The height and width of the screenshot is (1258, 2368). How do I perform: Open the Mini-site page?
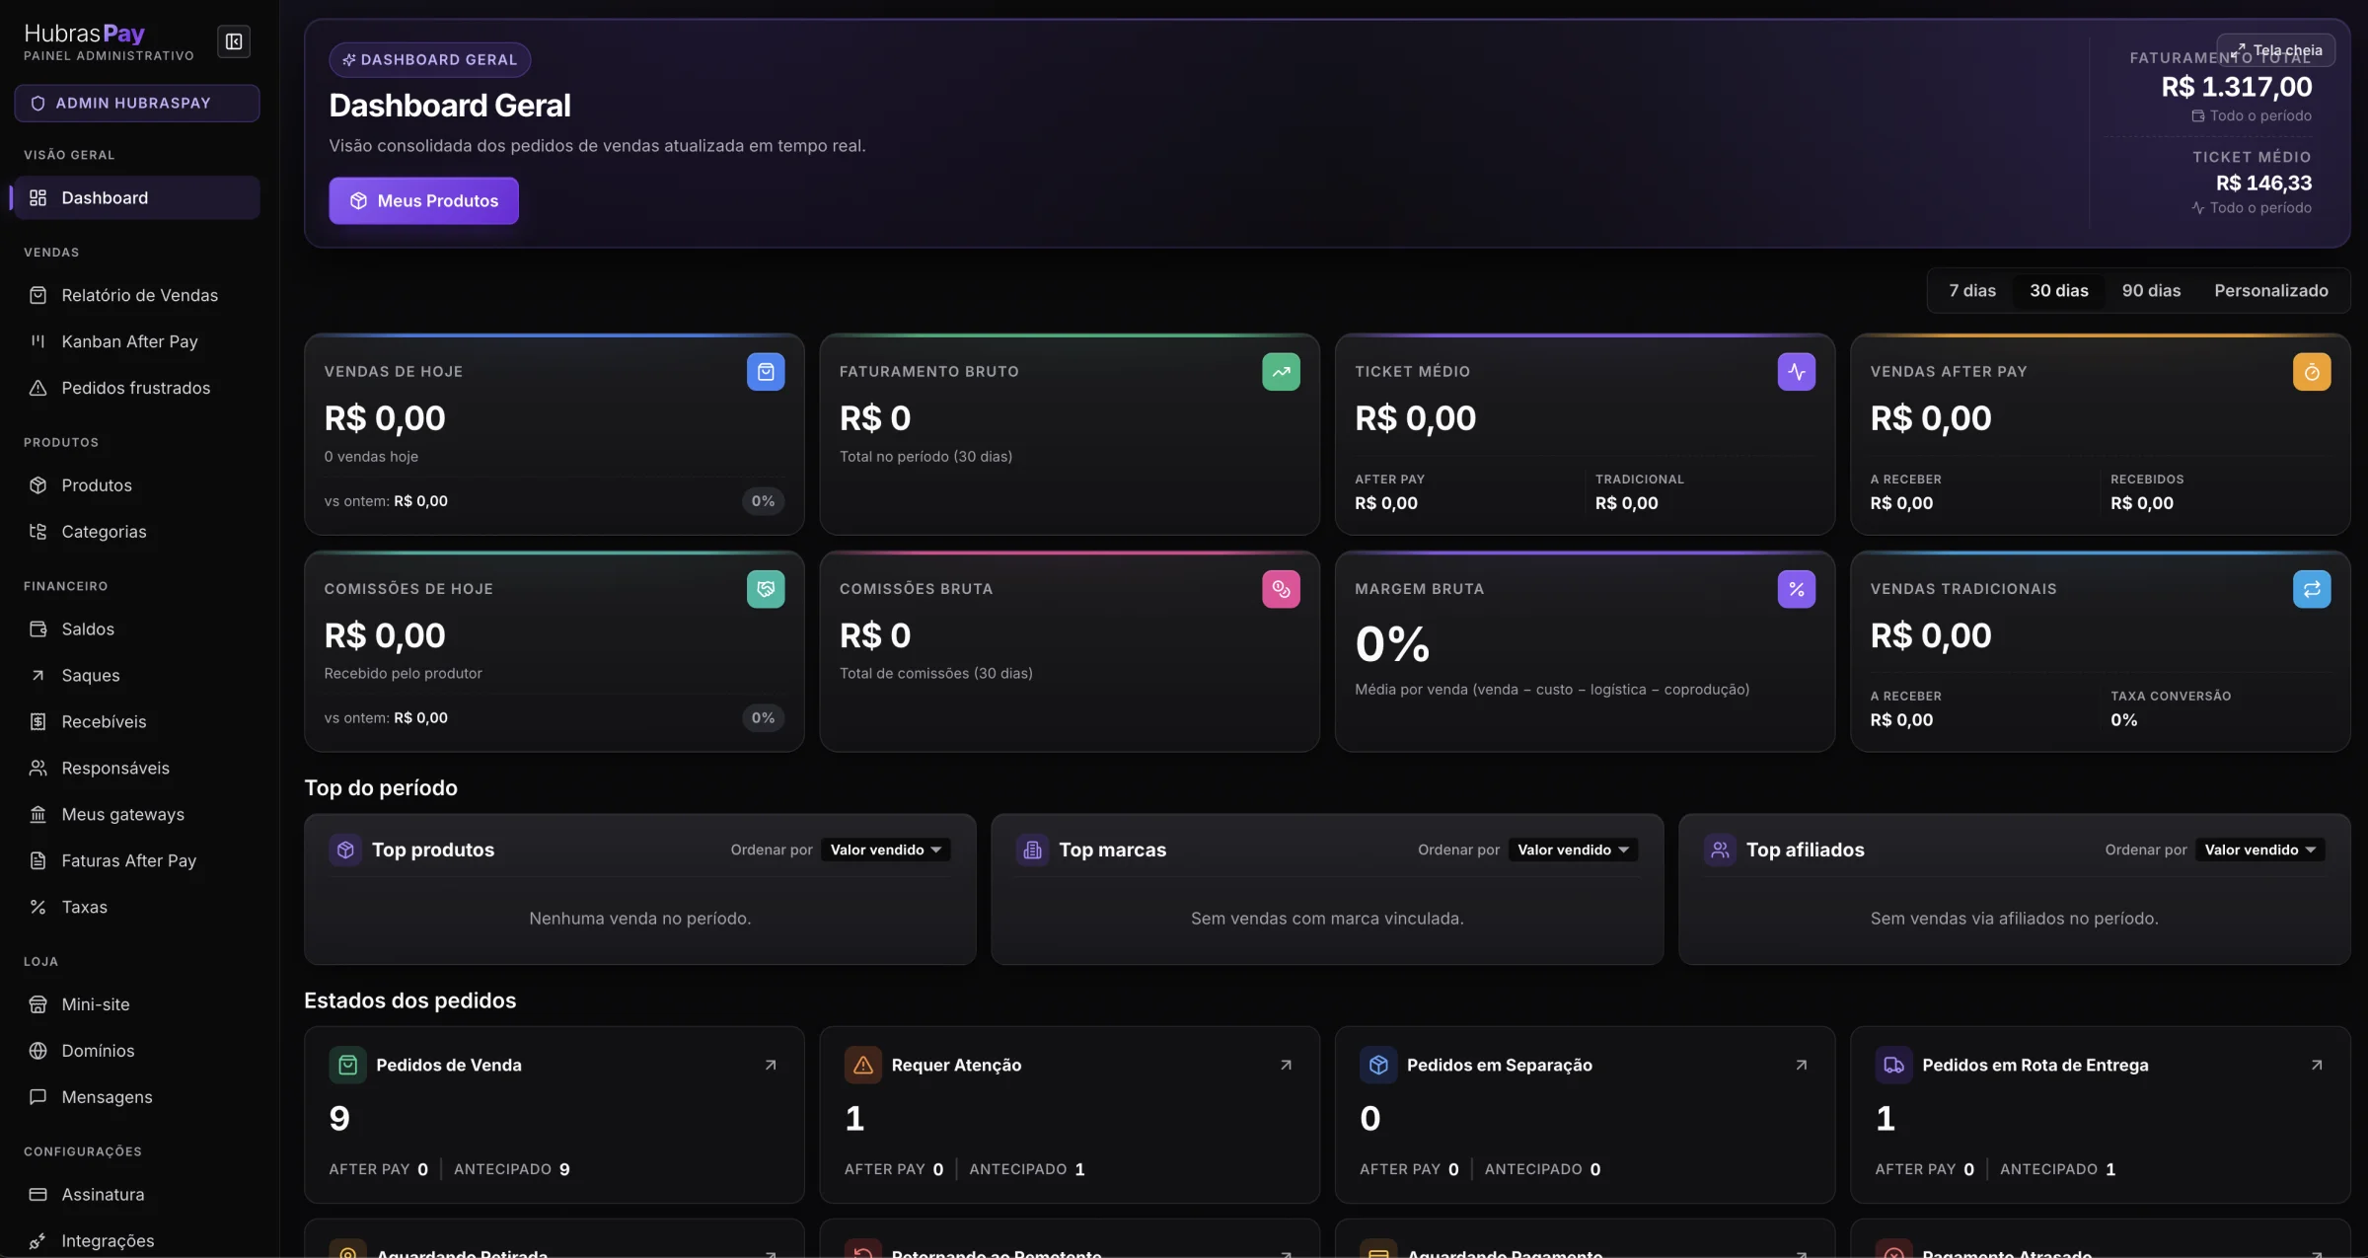137,1004
